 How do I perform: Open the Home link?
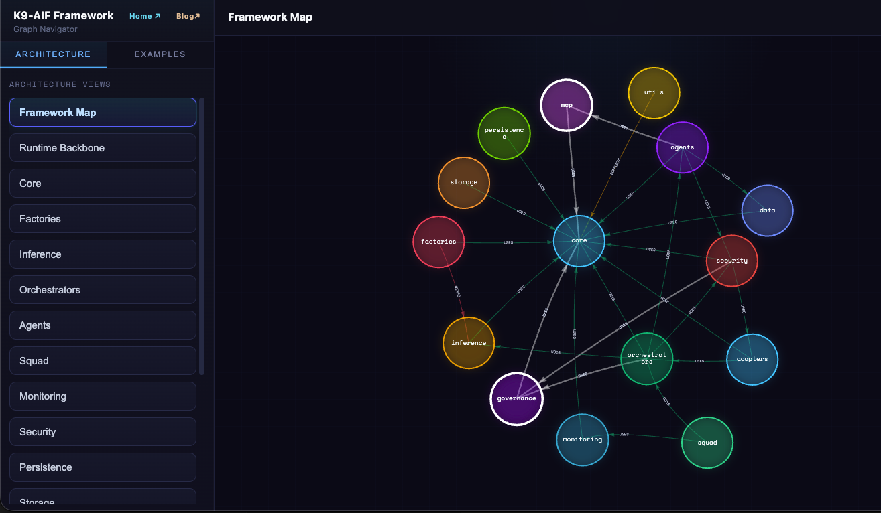[x=145, y=16]
